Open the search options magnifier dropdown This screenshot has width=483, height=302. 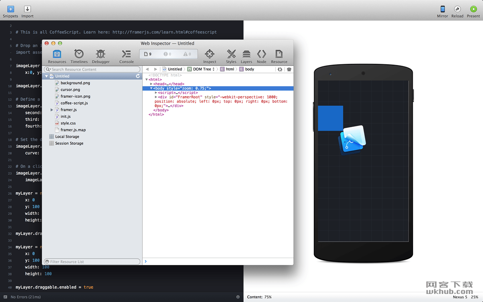click(x=49, y=69)
